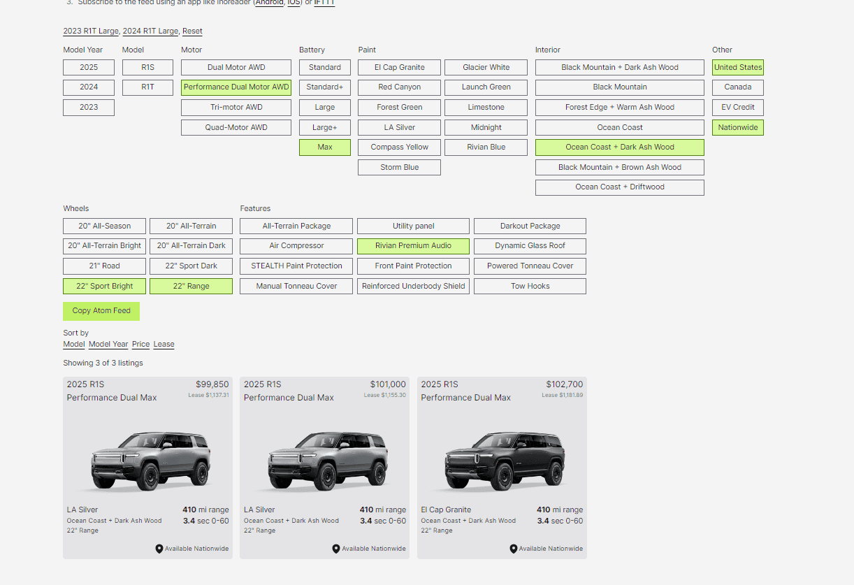Screen dimensions: 854x585
Task: Deselect Ocean Coast + Dark Ash Wood interior
Action: click(620, 147)
